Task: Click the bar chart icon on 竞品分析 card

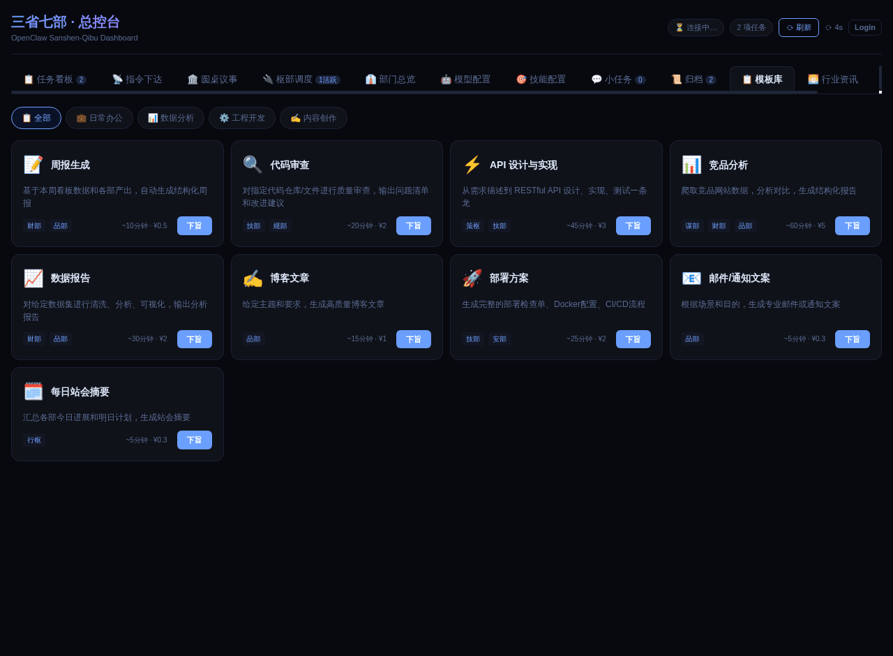Action: pos(691,165)
